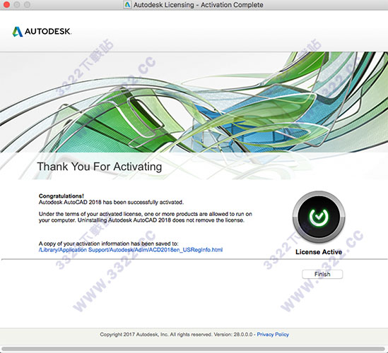Close the window with the red button

(x=6, y=4)
